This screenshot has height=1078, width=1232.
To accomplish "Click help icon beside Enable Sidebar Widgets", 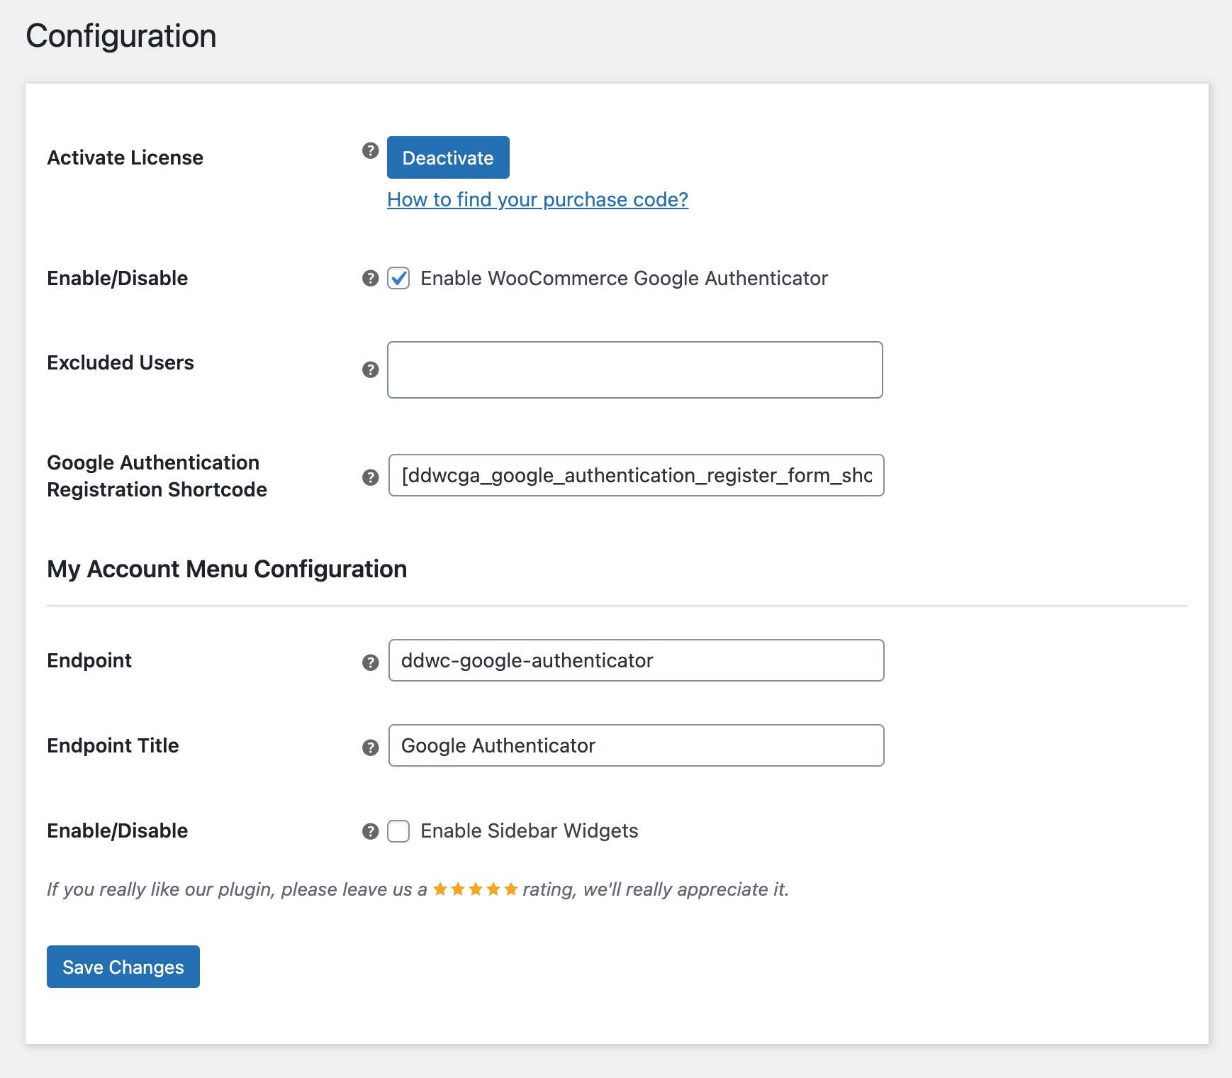I will click(370, 831).
